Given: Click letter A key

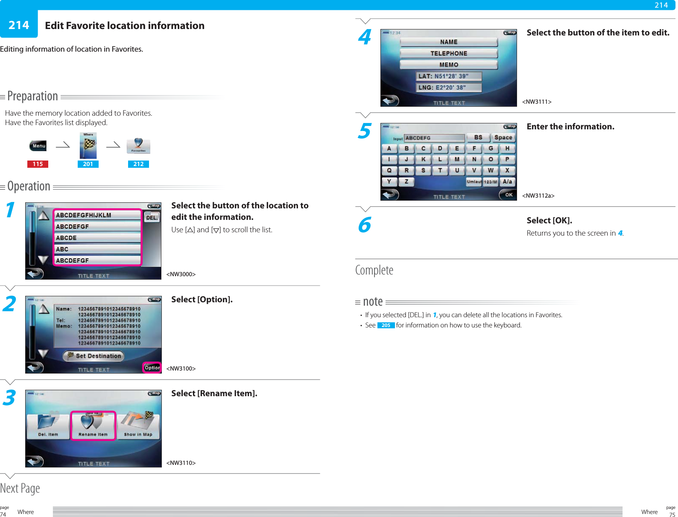Looking at the screenshot, I should point(389,149).
